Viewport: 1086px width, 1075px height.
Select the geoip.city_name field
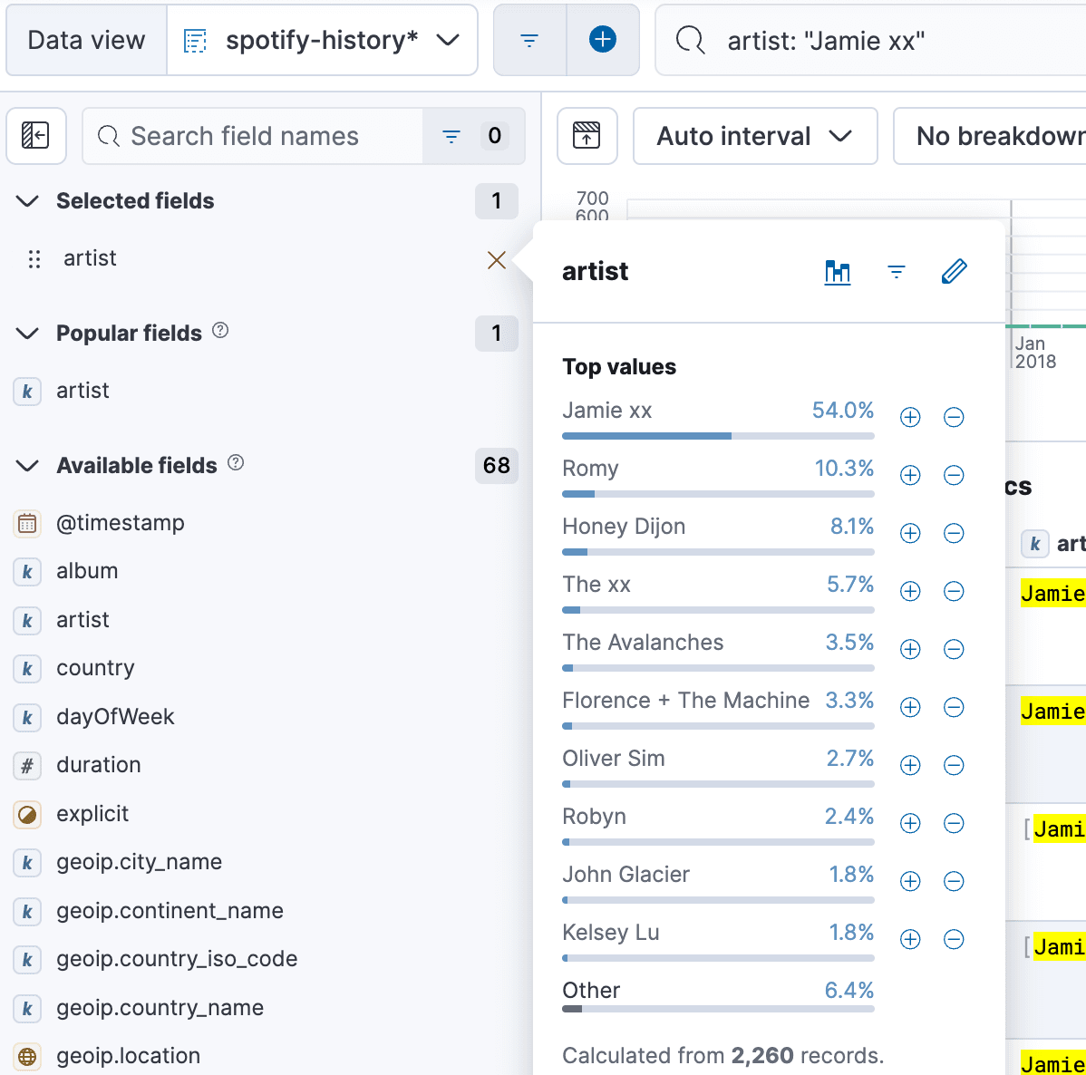tap(139, 862)
